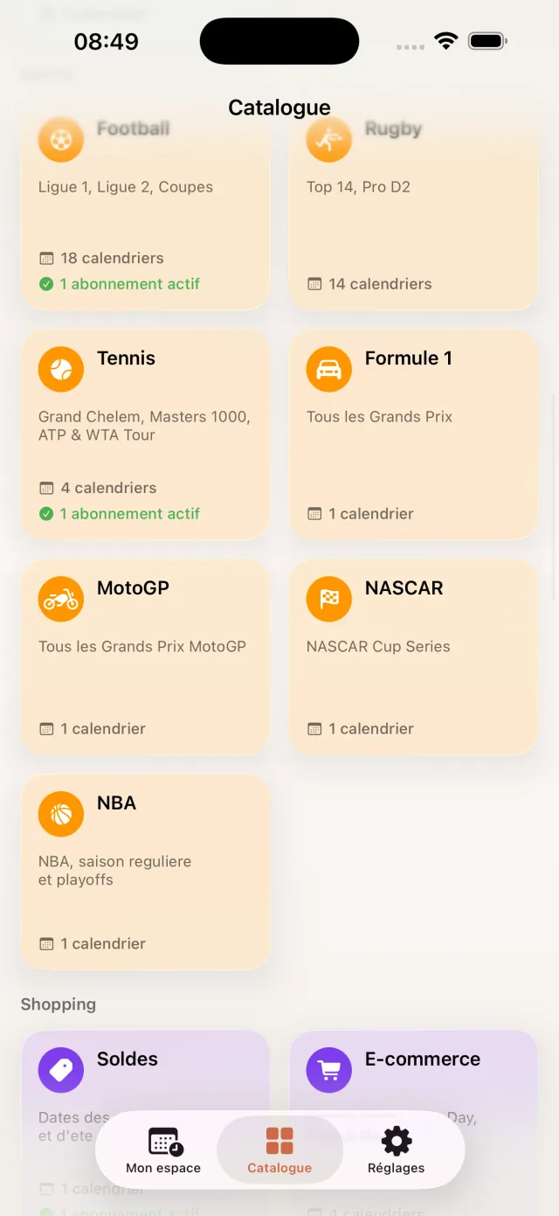Tap the Wi-Fi status bar icon
Viewport: 559px width, 1216px height.
(446, 41)
